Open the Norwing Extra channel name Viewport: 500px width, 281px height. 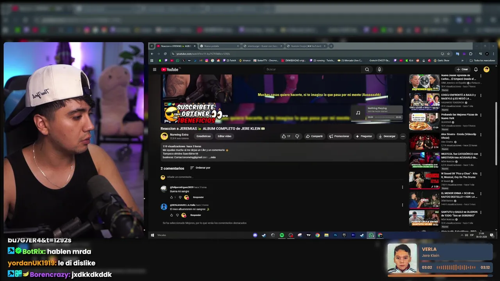click(x=179, y=135)
